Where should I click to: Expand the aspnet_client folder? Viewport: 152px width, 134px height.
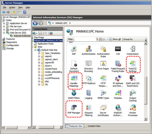(x=39, y=60)
